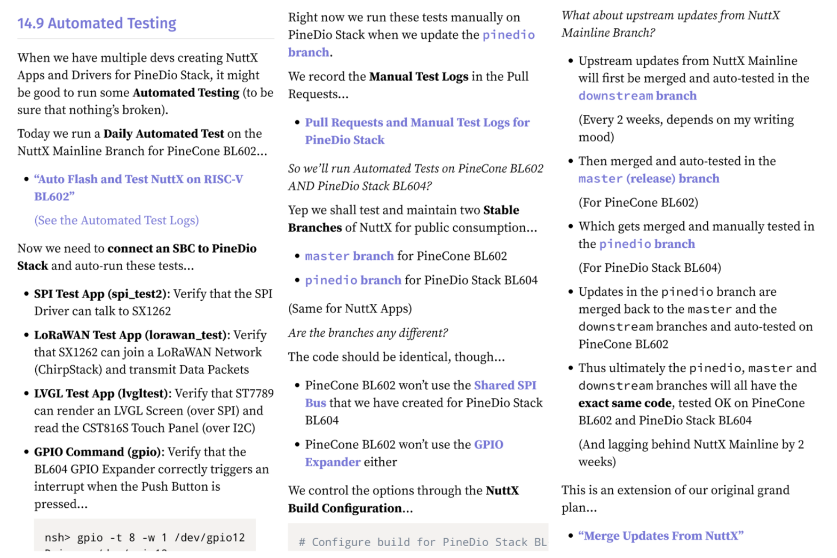Click pinedio branch link for PineDio Stack BL604
837x558 pixels.
coord(353,280)
